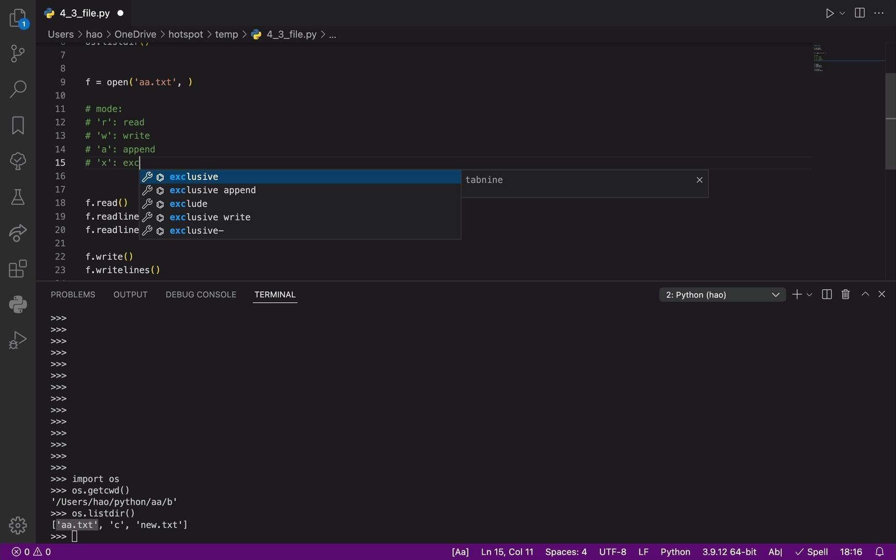Toggle match case indicator [Aa] in status bar
896x560 pixels.
[x=459, y=552]
